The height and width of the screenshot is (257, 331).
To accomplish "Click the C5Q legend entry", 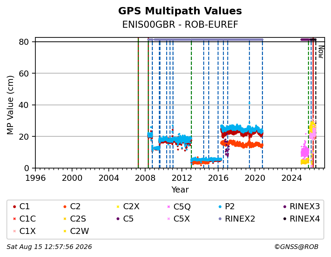I will (x=179, y=207).
